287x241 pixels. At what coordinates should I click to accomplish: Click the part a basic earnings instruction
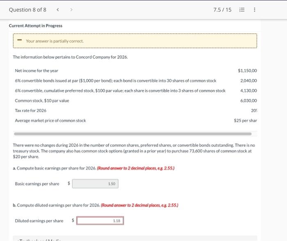[x=94, y=168]
